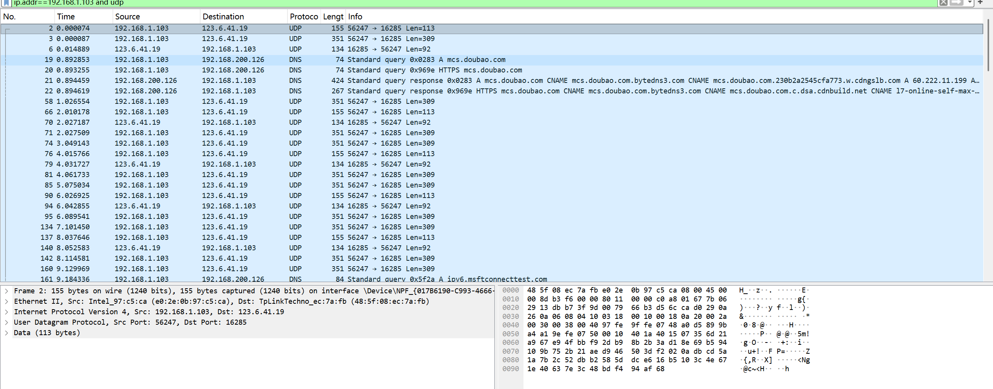Select packet 76 at time 4.015766

(x=492, y=154)
